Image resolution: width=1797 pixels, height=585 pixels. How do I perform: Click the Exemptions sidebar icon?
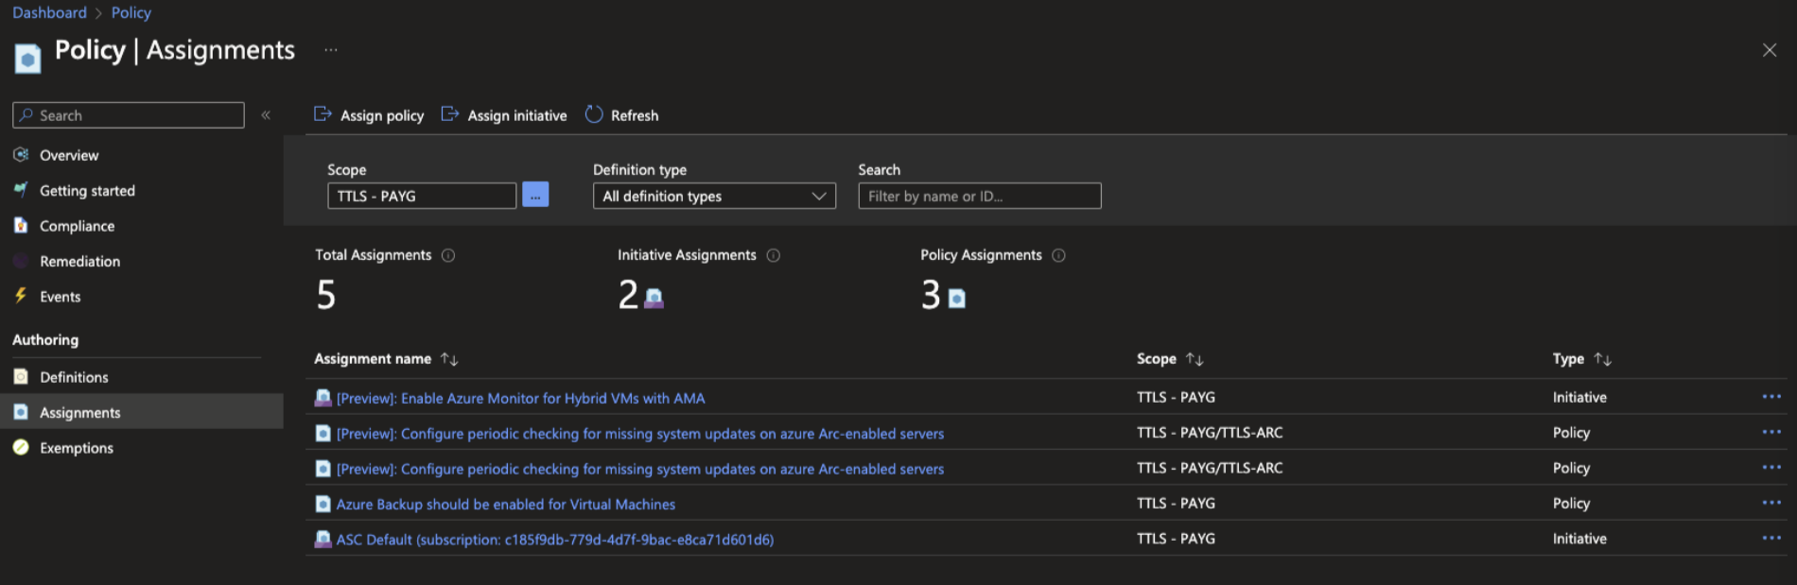(21, 447)
